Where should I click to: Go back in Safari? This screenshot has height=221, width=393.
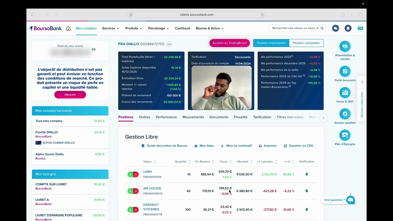(x=48, y=14)
